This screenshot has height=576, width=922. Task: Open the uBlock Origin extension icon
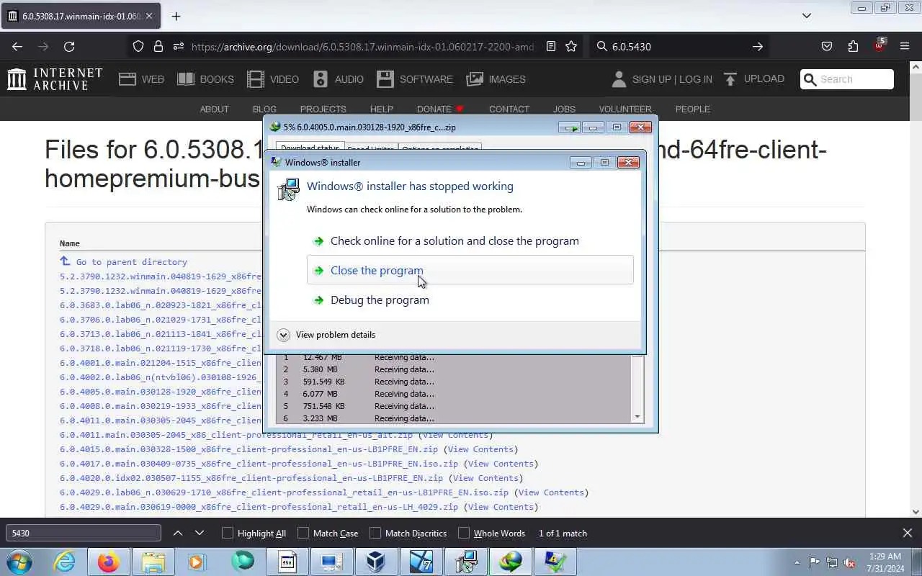pos(879,45)
